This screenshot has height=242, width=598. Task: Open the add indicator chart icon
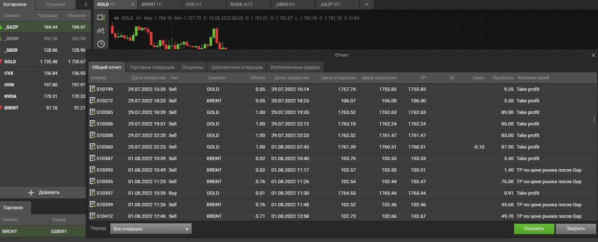100,31
